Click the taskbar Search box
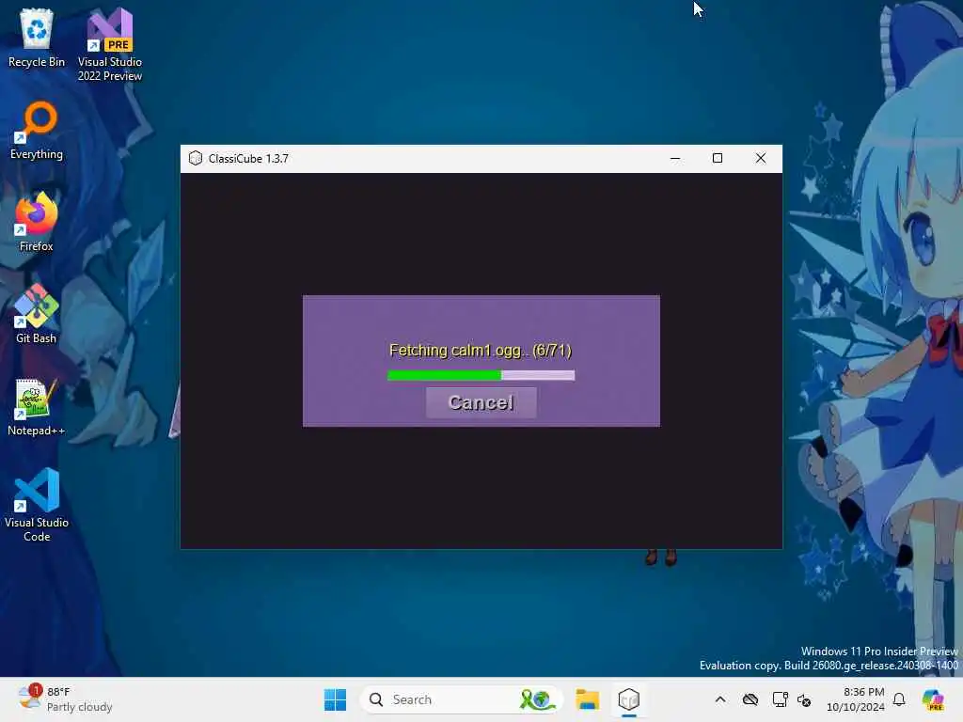 461,699
